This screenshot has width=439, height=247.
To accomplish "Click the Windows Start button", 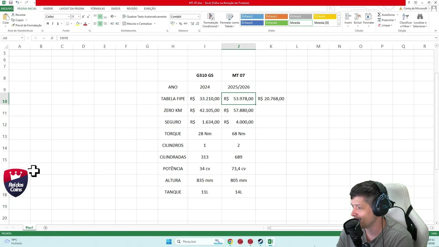I will pyautogui.click(x=169, y=242).
